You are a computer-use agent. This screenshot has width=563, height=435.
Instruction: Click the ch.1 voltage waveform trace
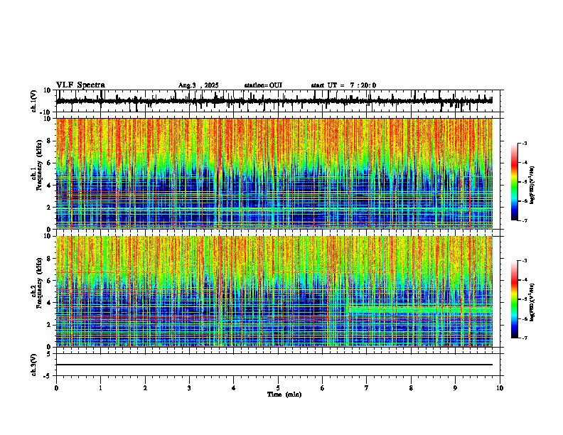point(274,101)
